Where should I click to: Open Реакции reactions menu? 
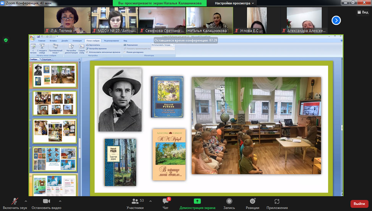pos(252,201)
